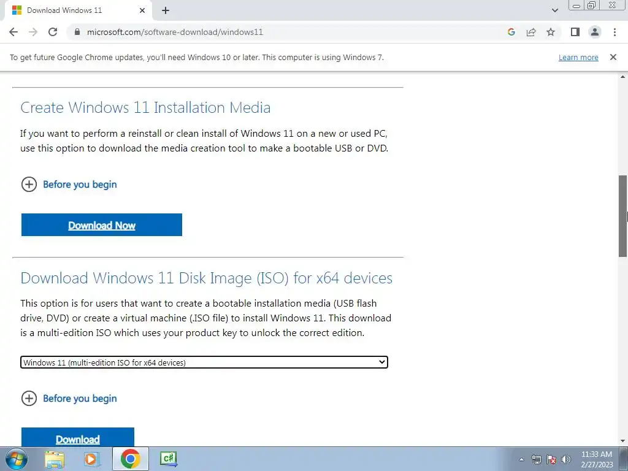
Task: Open the Action Center flag icon
Action: (x=551, y=459)
